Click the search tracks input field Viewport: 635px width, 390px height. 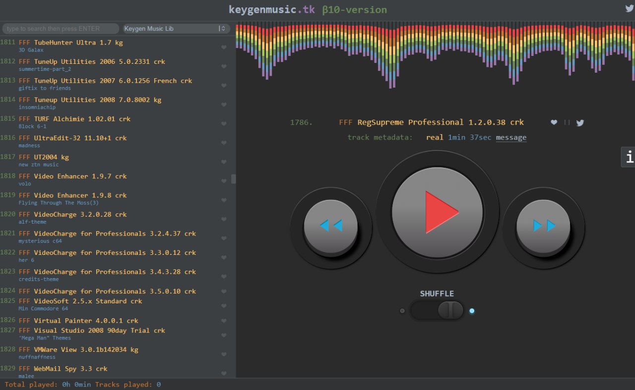(61, 29)
